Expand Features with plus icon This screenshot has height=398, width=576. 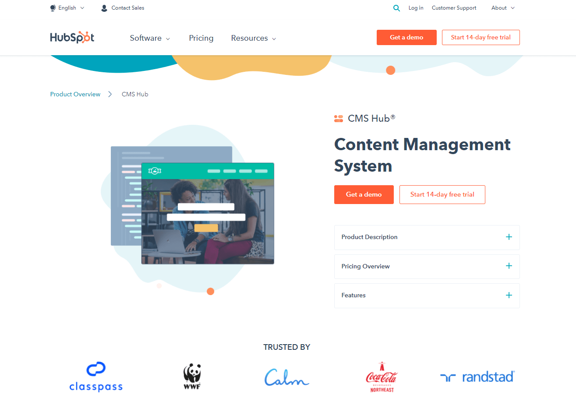coord(509,295)
